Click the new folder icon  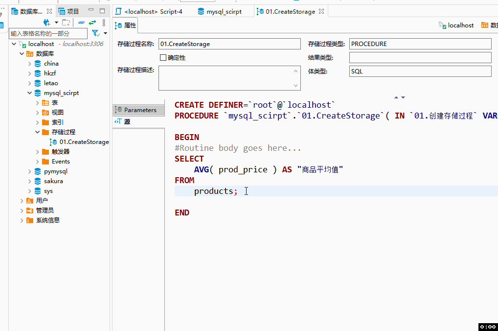(66, 23)
